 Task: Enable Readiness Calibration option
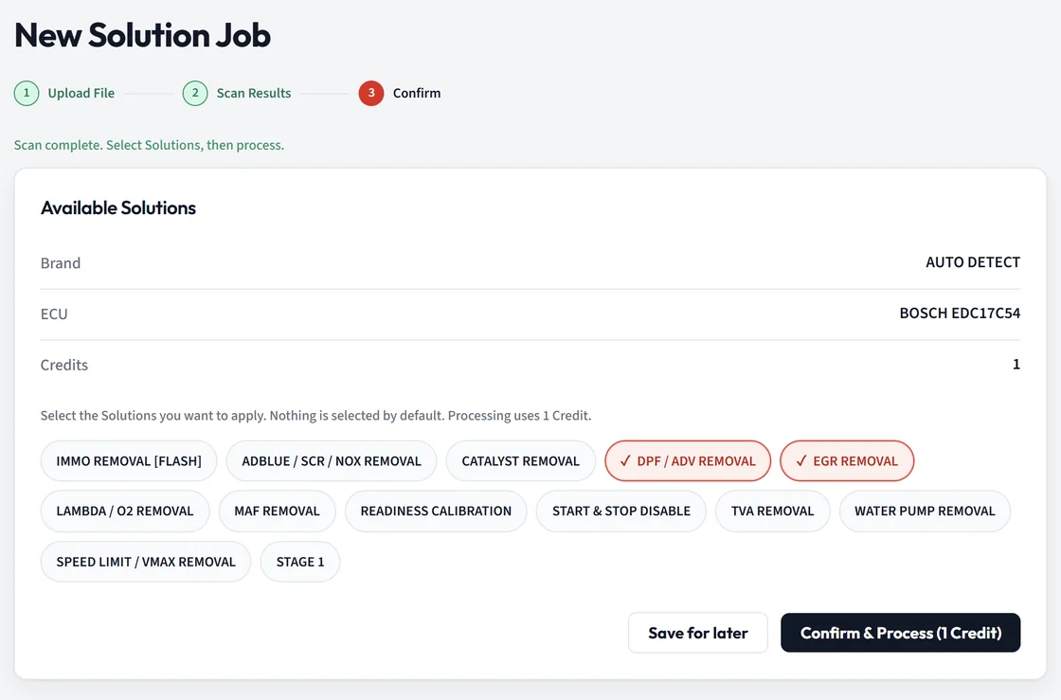coord(436,512)
